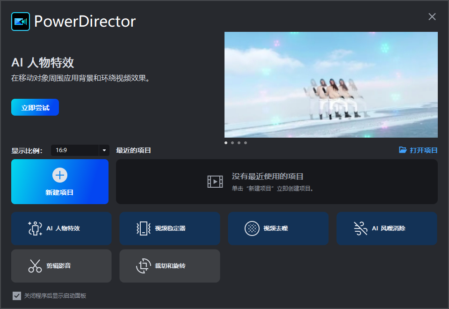
Task: Open the 视频稳定器 tool
Action: tap(170, 228)
